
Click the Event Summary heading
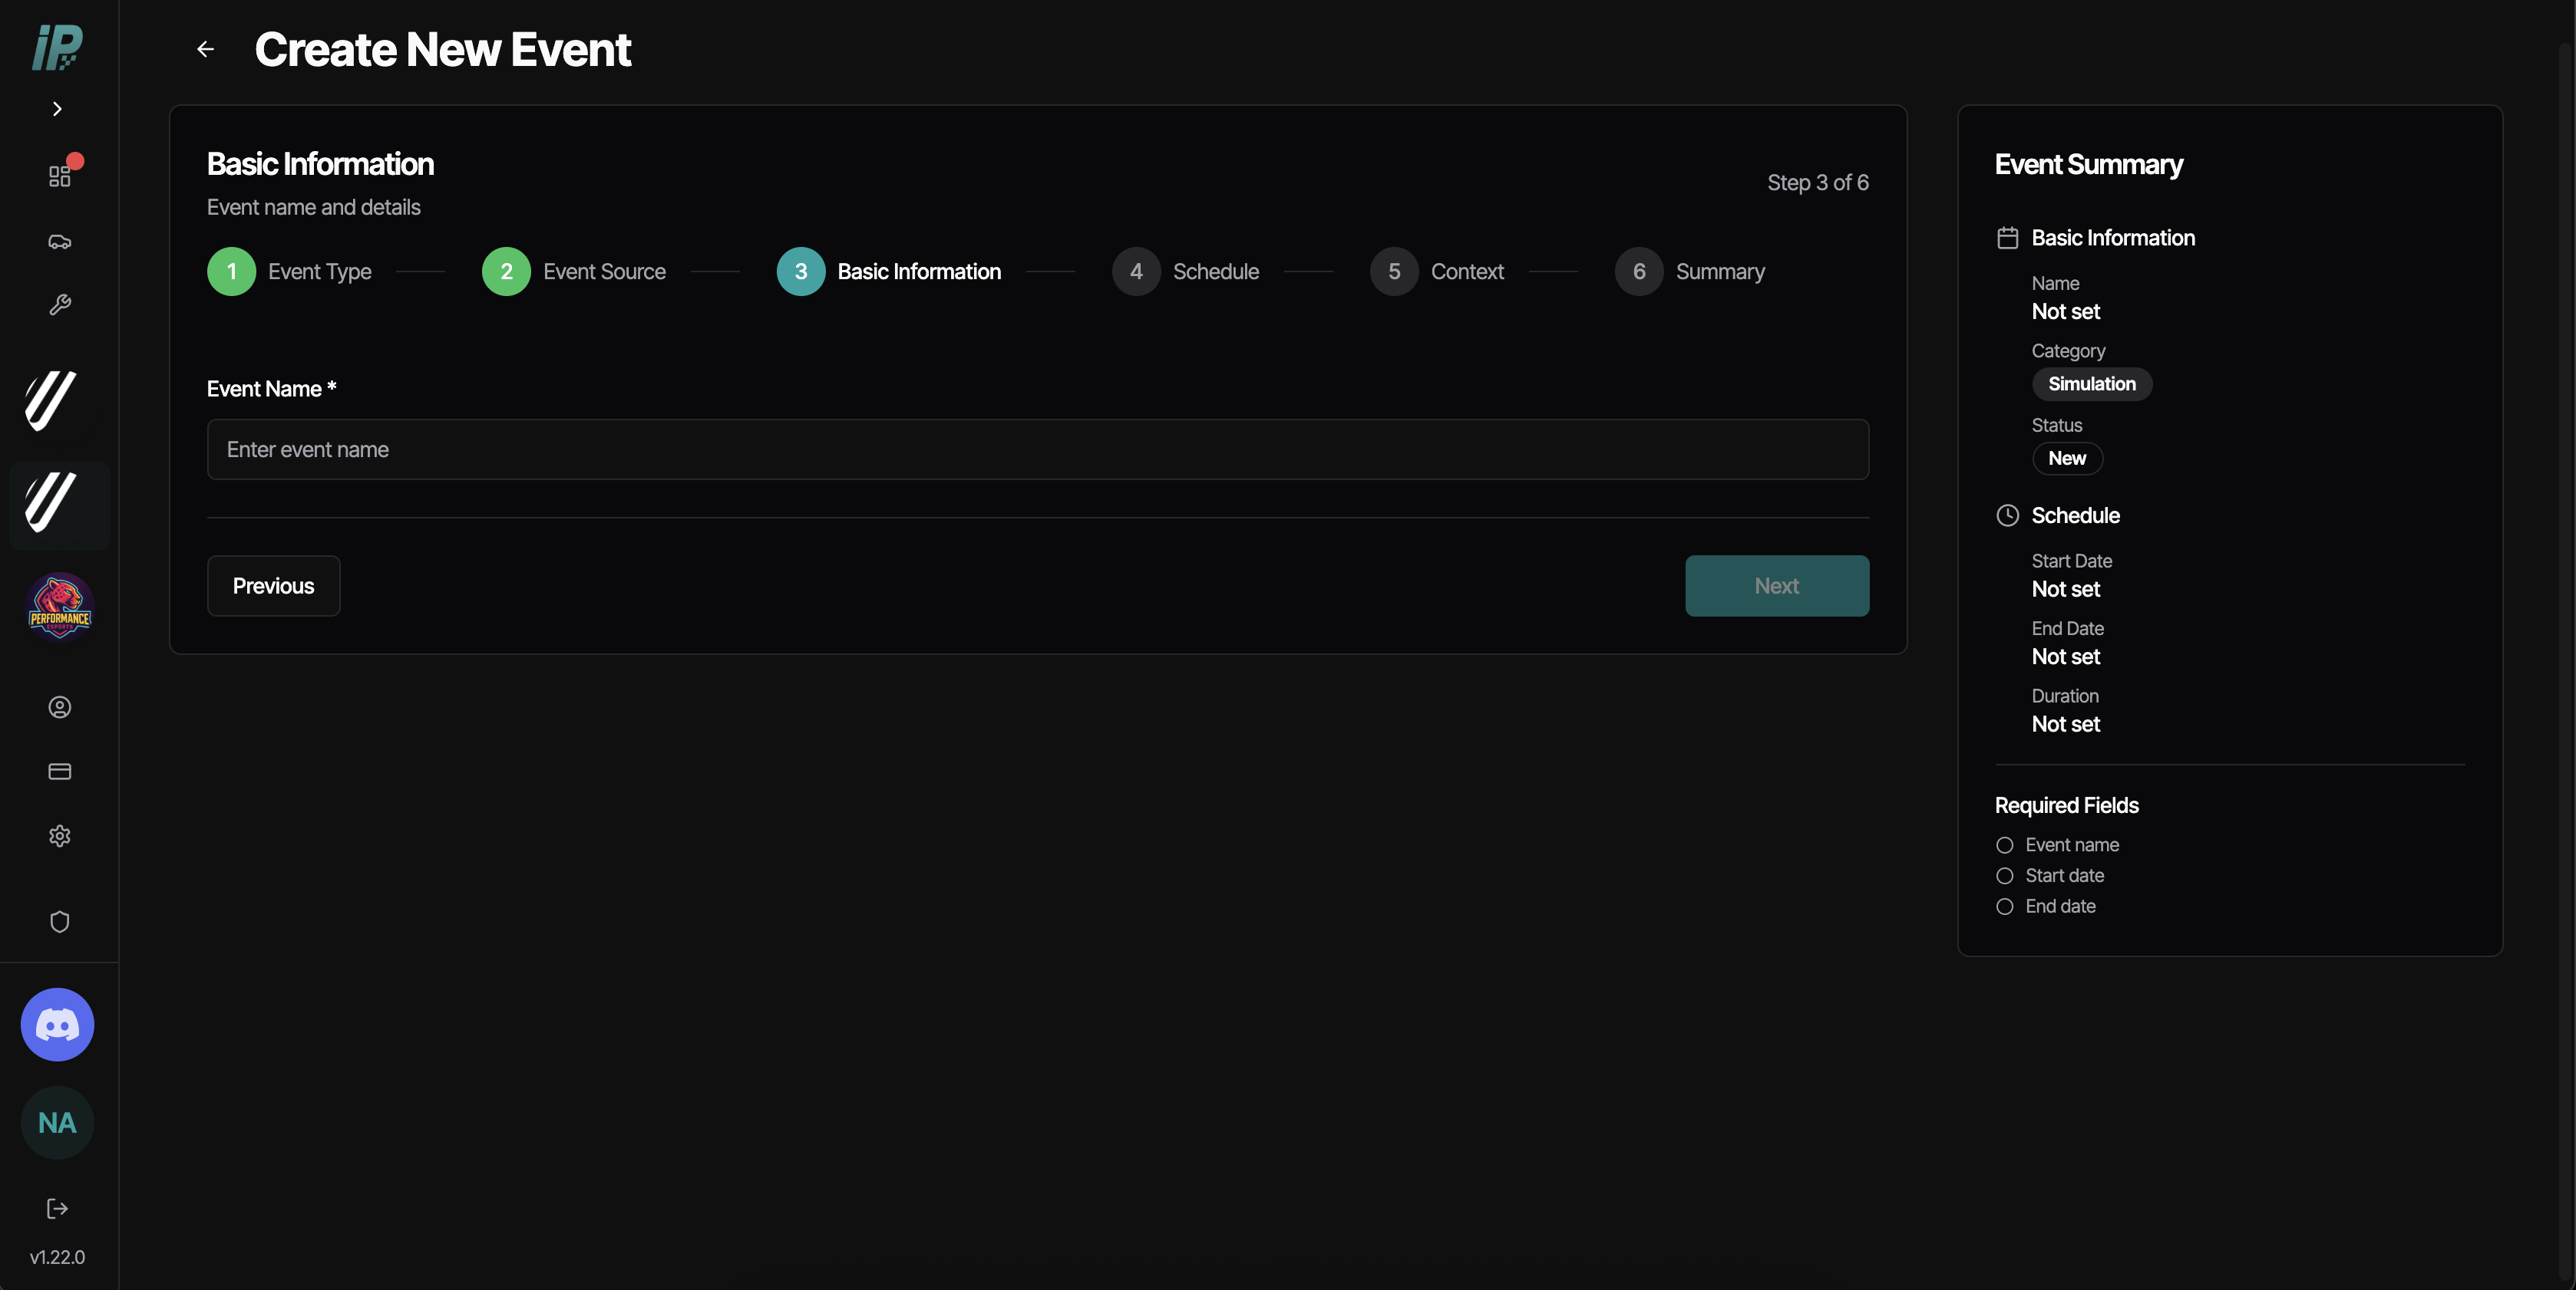pyautogui.click(x=2089, y=165)
